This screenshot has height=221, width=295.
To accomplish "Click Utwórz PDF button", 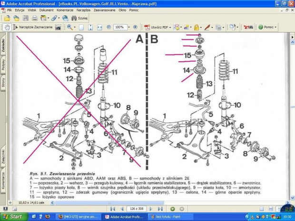I will (x=157, y=28).
